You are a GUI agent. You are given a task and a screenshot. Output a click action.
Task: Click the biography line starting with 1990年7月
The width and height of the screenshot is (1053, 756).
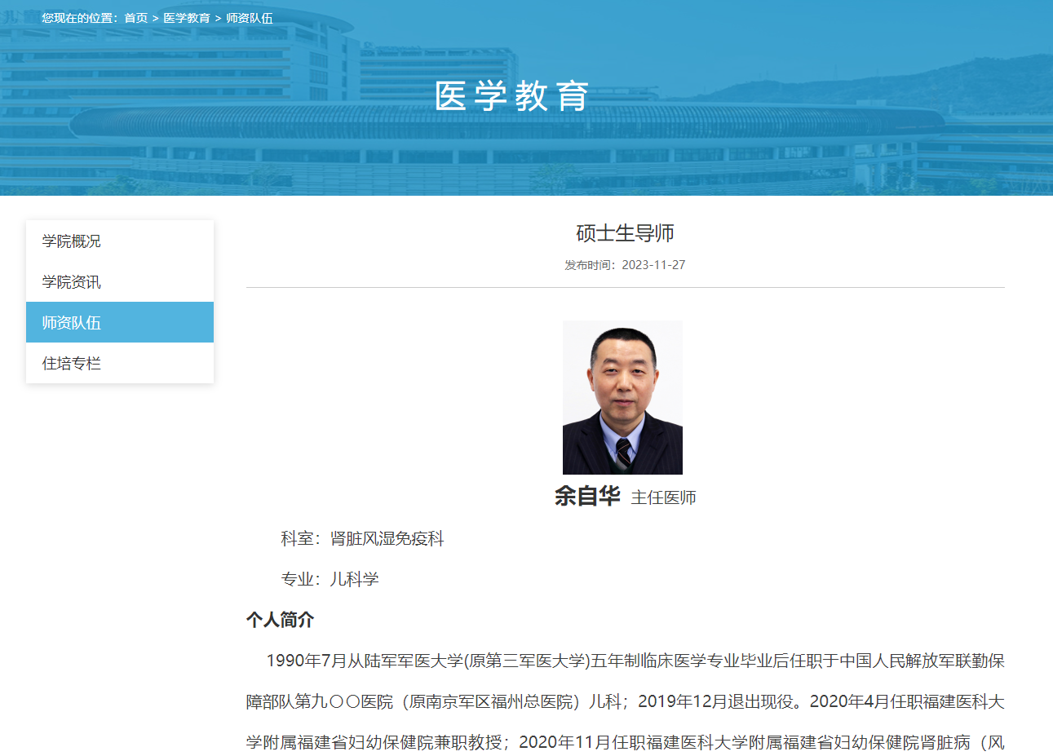[635, 661]
